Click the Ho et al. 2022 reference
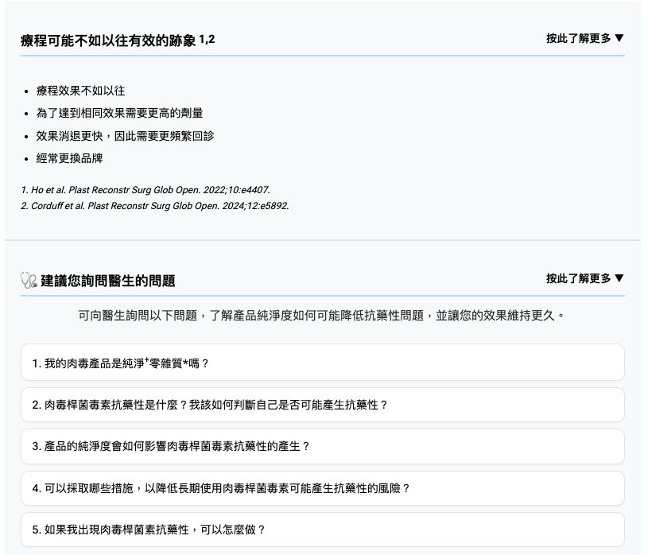Image resolution: width=648 pixels, height=555 pixels. pos(146,190)
